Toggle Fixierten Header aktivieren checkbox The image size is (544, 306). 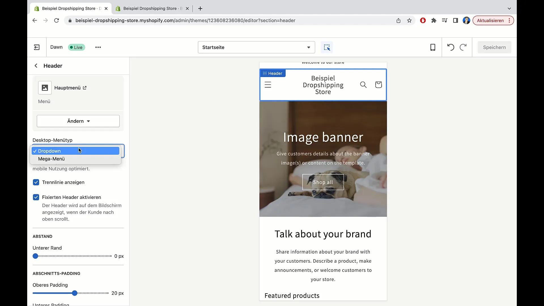[x=36, y=197]
